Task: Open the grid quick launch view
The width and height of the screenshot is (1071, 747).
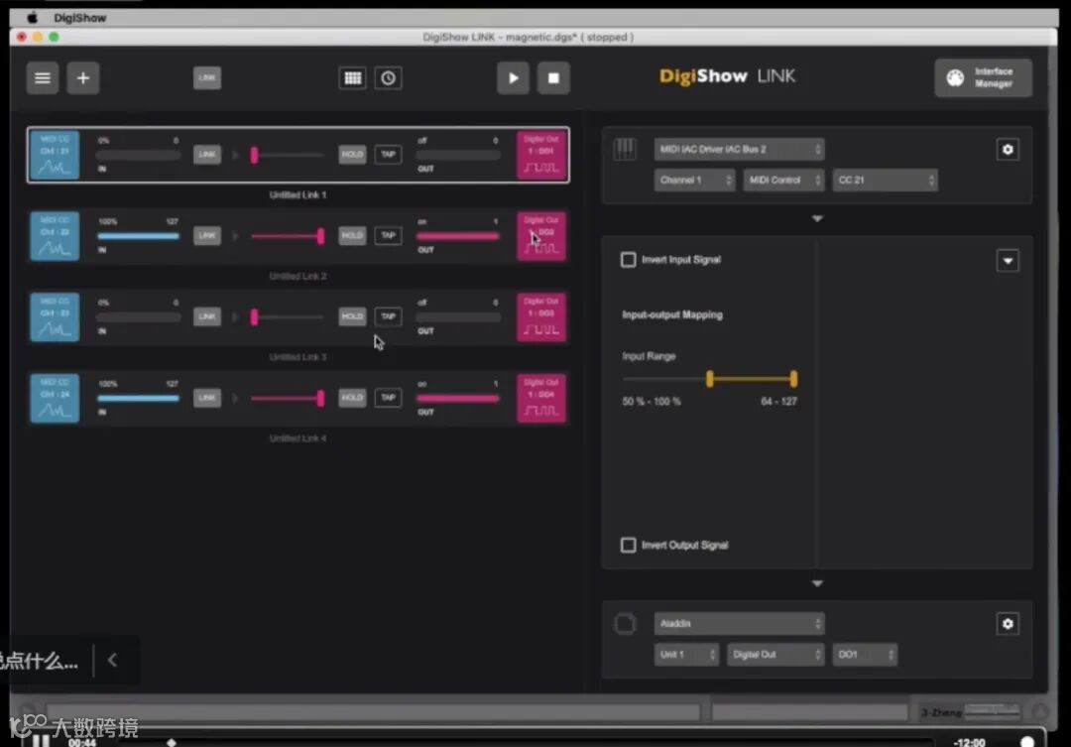Action: tap(352, 78)
